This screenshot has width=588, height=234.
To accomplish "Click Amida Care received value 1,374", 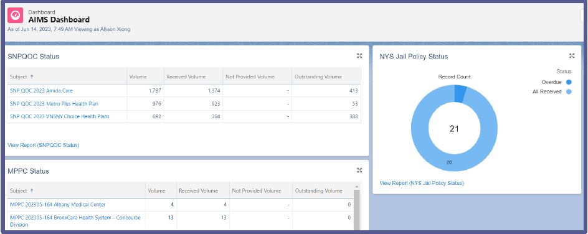I will pos(214,91).
